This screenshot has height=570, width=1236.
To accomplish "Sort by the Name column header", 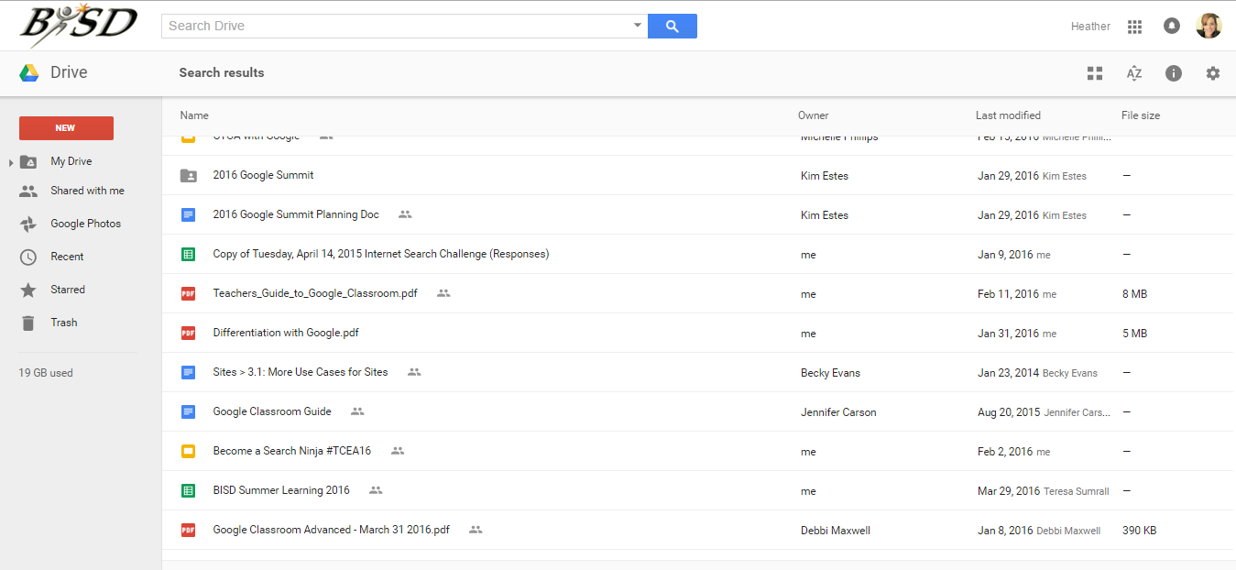I will [x=194, y=115].
